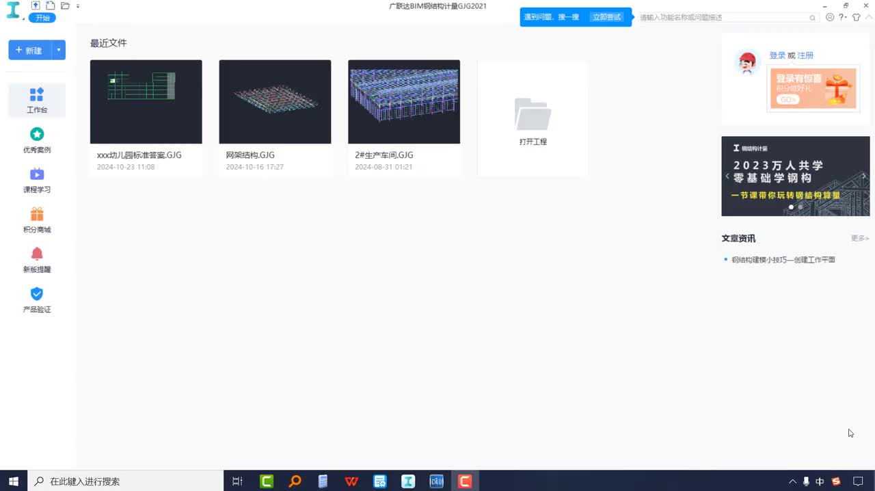
Task: Click the 2023万人共学 banner image
Action: click(796, 176)
